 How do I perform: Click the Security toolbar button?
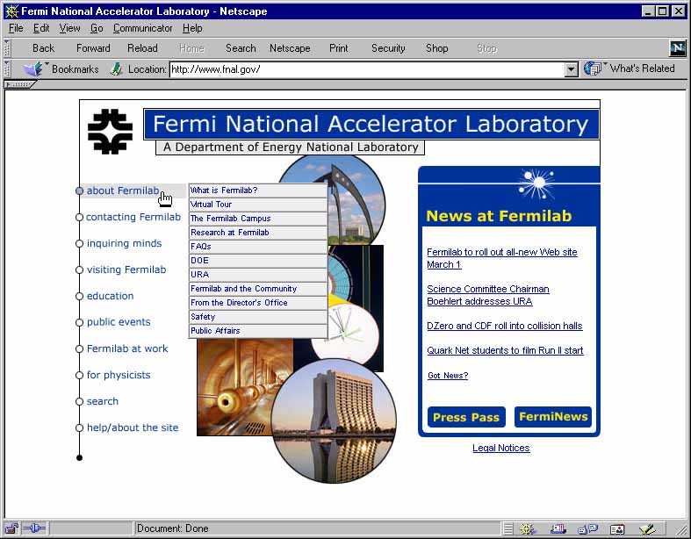pyautogui.click(x=388, y=48)
